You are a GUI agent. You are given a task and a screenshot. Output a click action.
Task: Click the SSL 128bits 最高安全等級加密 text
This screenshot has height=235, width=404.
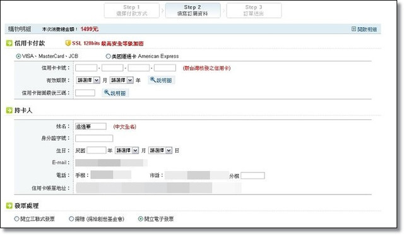(x=108, y=44)
